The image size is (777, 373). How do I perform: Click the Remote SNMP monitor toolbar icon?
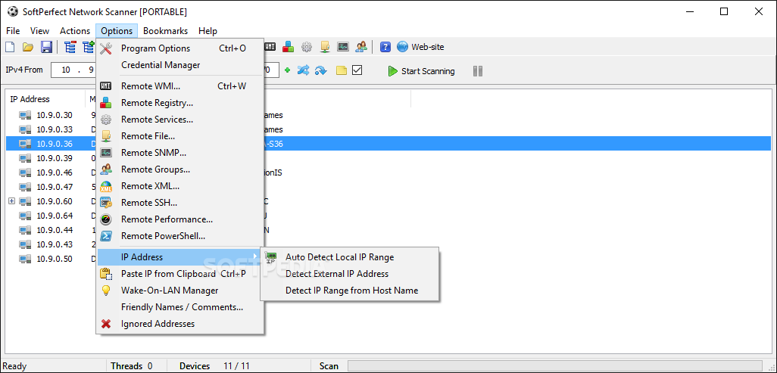point(343,47)
